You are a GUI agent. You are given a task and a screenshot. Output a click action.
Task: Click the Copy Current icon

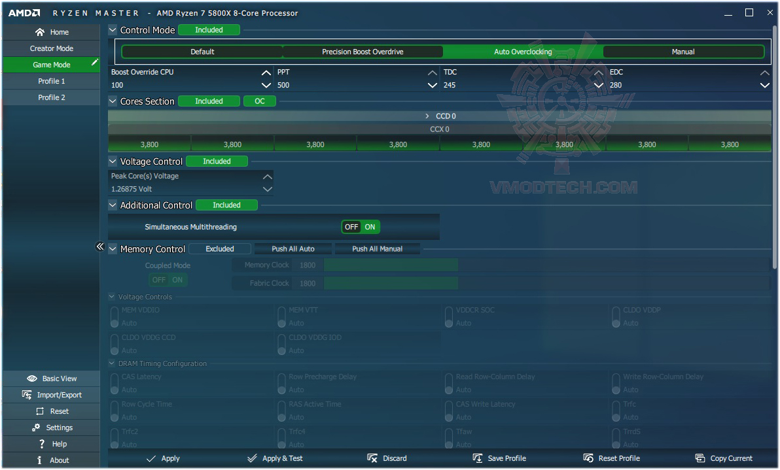click(x=700, y=458)
